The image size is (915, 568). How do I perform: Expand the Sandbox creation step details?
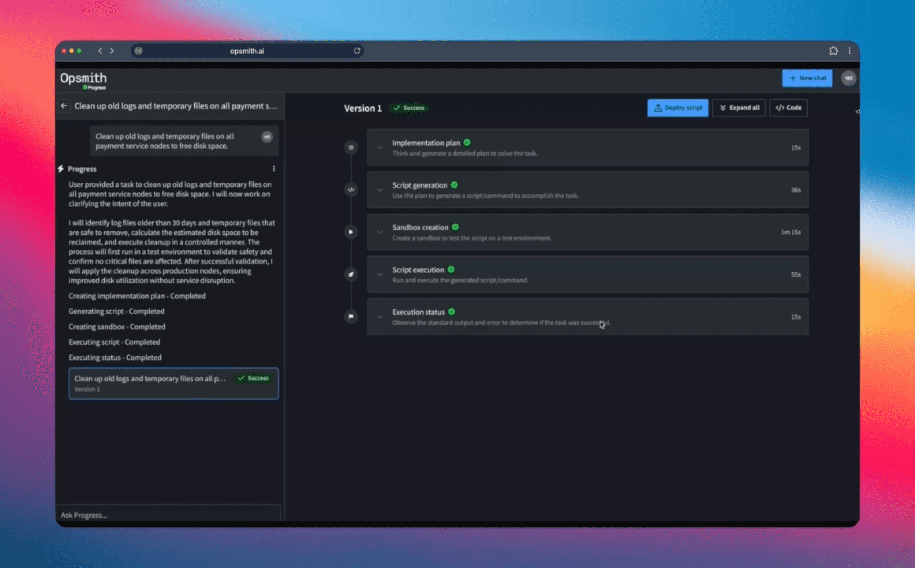coord(380,232)
